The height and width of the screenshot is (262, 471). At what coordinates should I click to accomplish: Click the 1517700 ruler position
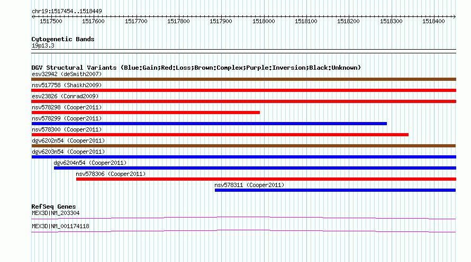(x=136, y=21)
